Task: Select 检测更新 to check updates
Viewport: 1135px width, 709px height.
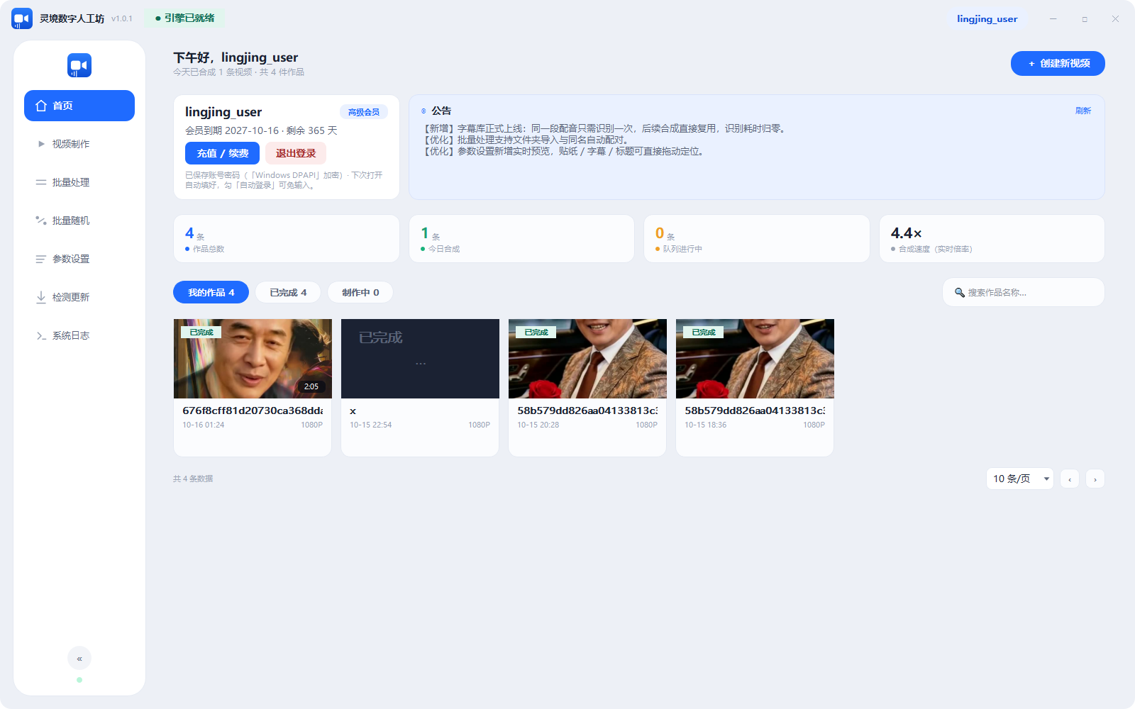Action: click(x=79, y=297)
